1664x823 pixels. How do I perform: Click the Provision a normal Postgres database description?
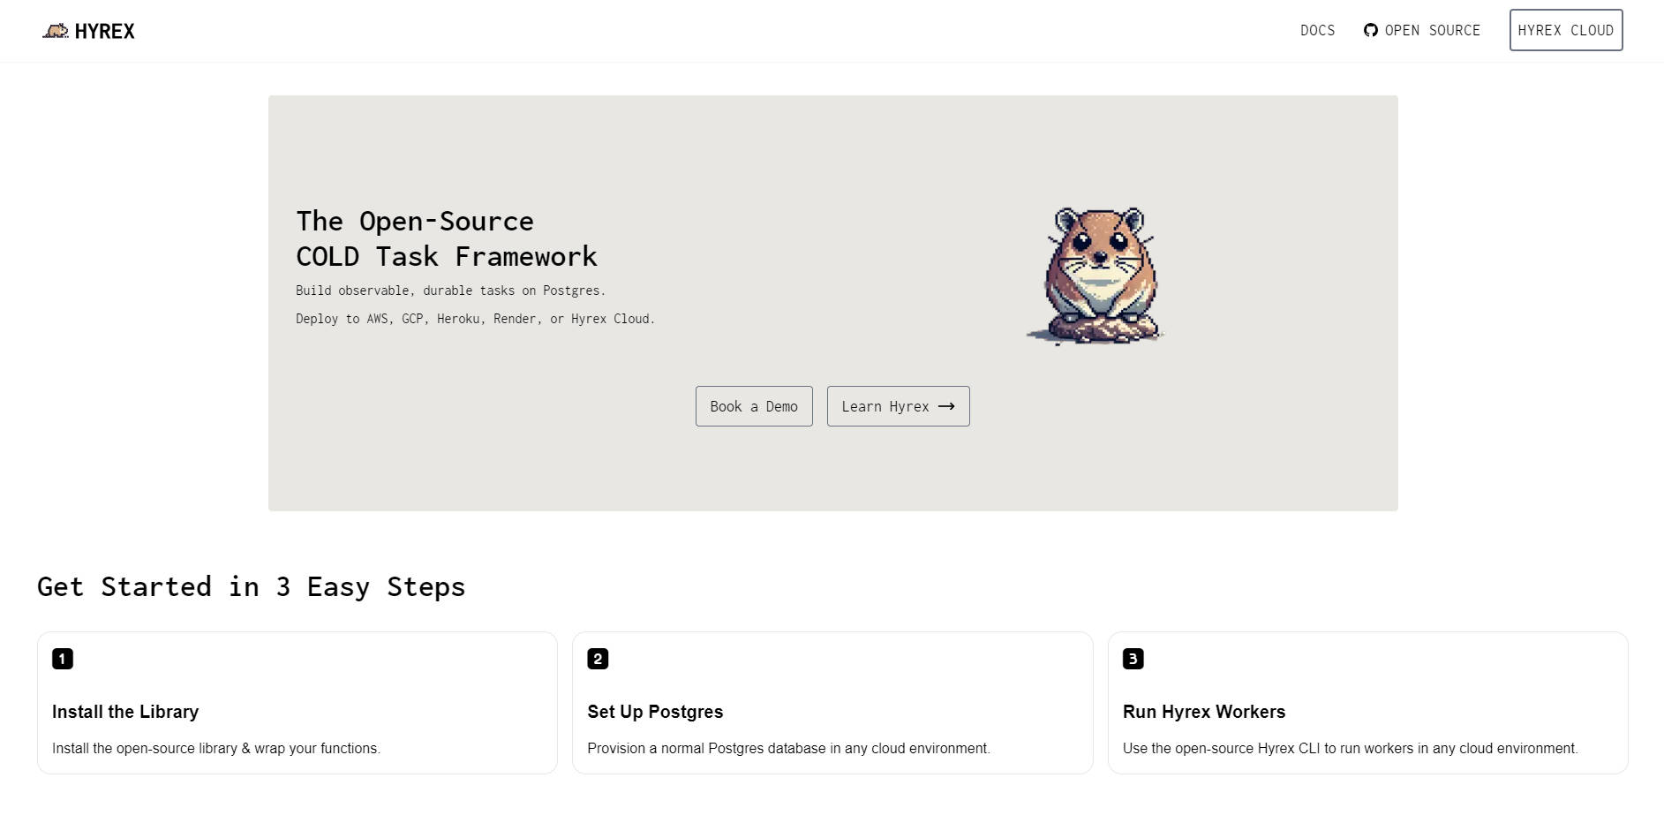(788, 748)
